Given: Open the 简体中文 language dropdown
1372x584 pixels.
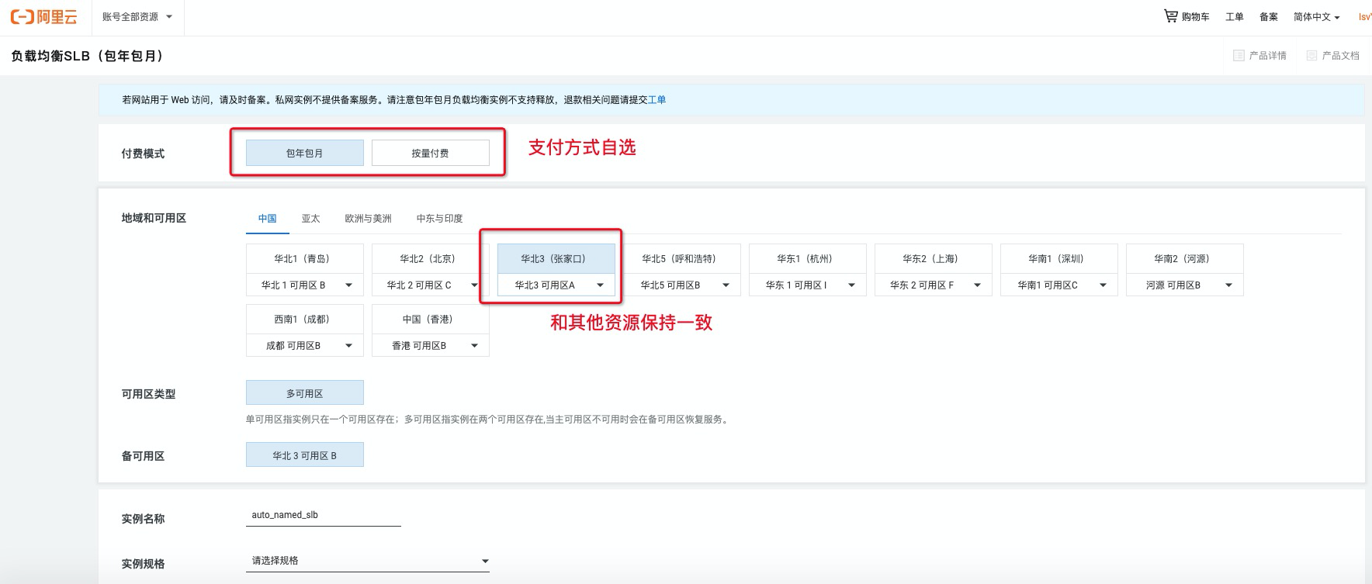Looking at the screenshot, I should (1316, 17).
